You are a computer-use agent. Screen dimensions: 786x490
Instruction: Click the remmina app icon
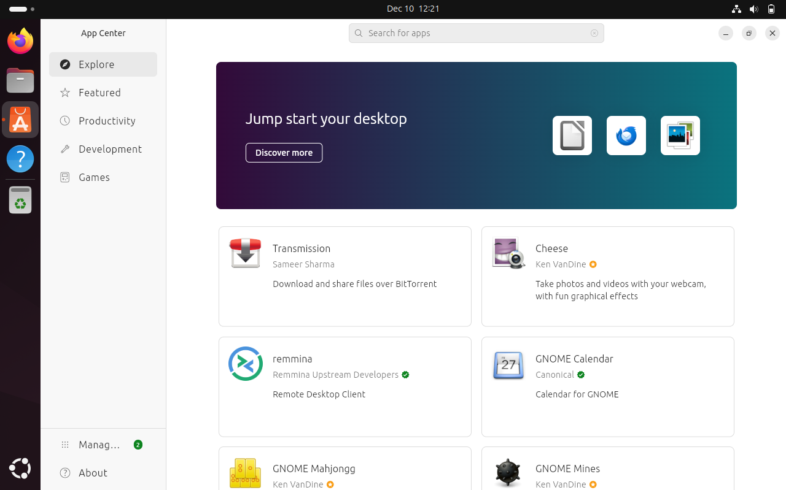click(x=246, y=364)
